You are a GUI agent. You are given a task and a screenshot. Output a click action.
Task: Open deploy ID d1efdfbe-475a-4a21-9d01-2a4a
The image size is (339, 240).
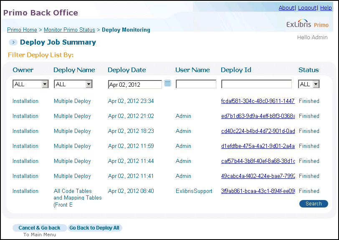258,146
